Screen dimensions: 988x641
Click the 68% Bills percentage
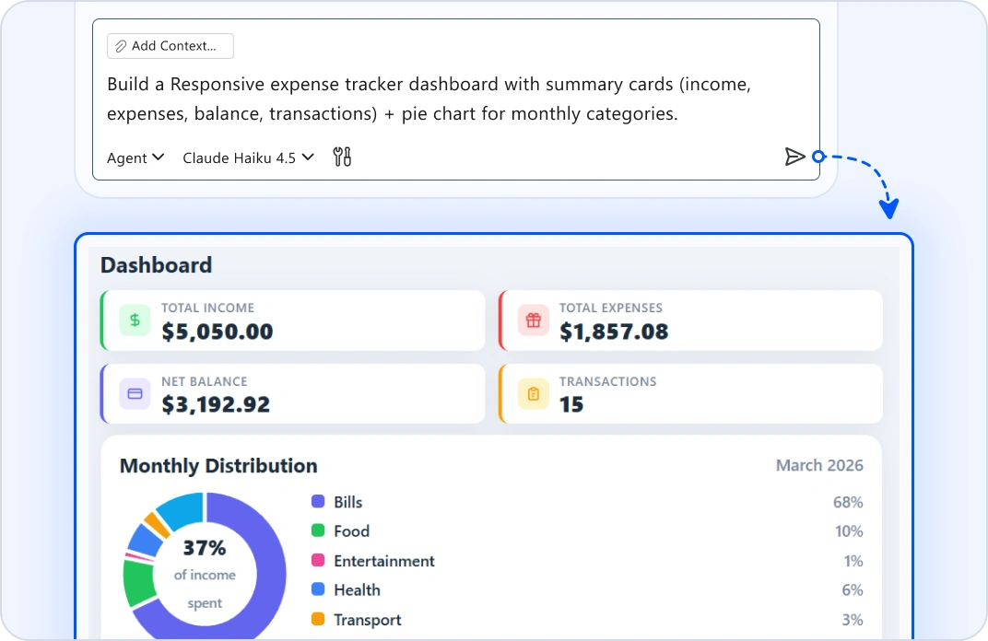(x=848, y=502)
